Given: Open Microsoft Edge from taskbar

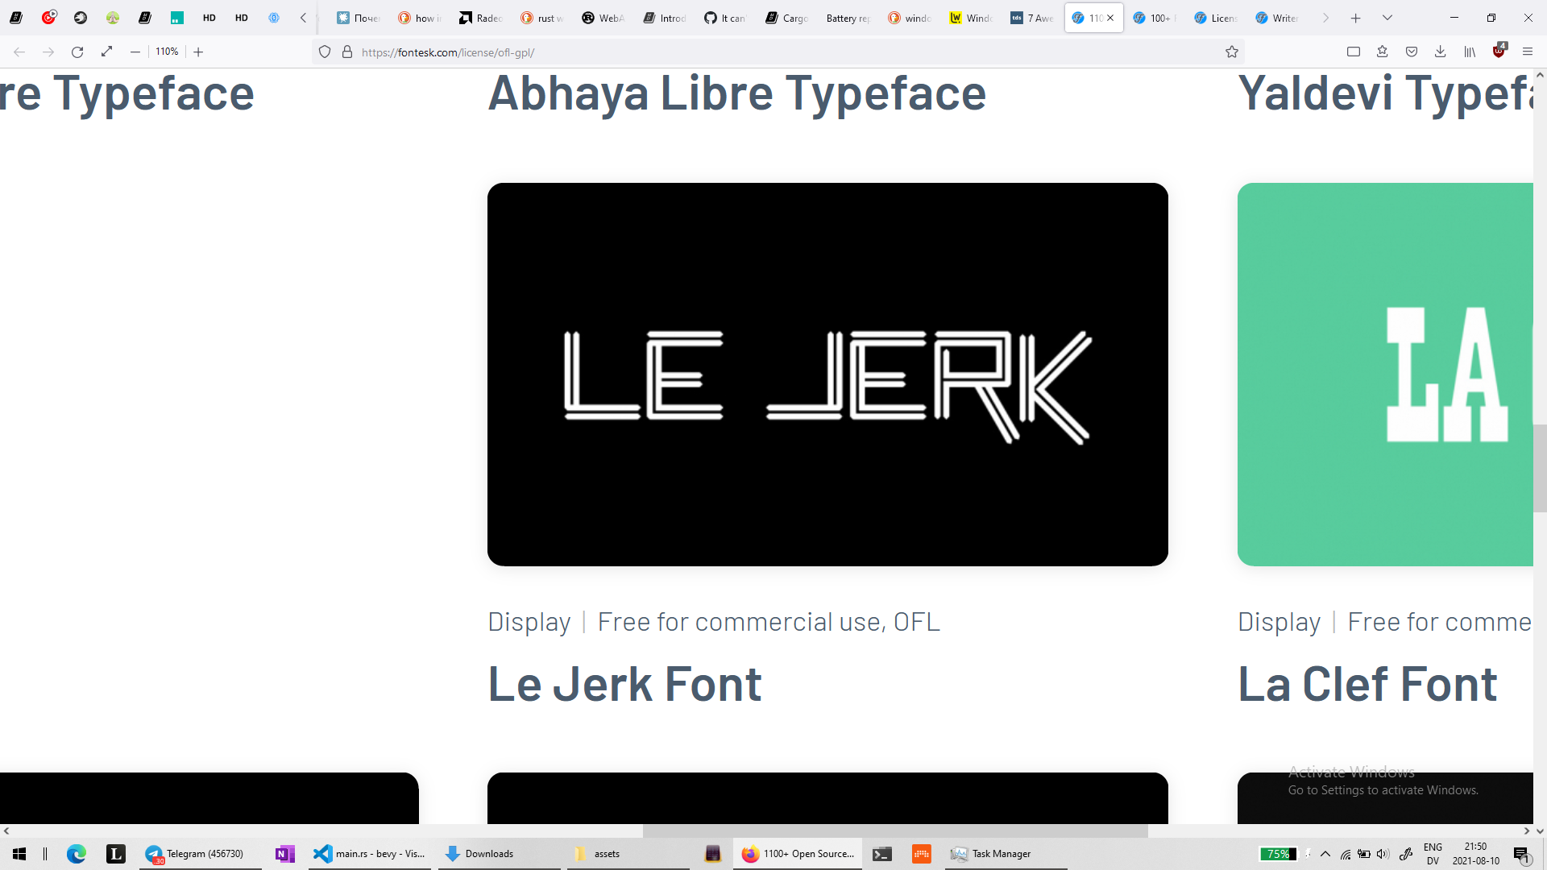Looking at the screenshot, I should 77,854.
